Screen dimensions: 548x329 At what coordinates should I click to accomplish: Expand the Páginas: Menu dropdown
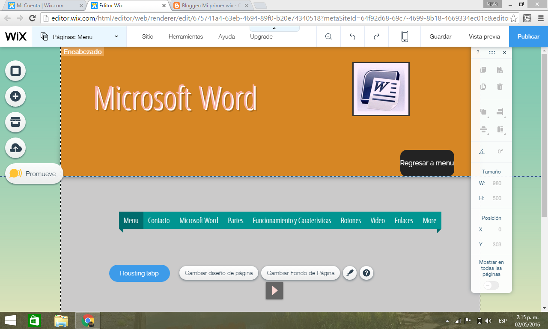80,36
